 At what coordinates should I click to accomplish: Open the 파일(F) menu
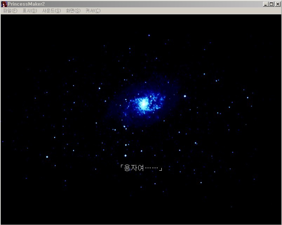tap(10, 11)
